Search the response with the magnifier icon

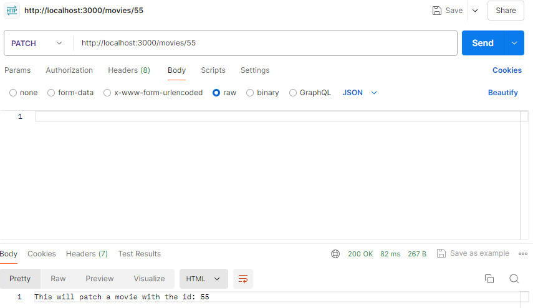514,279
